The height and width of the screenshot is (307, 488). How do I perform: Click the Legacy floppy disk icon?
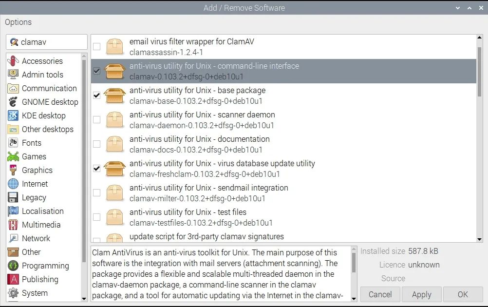coord(13,197)
